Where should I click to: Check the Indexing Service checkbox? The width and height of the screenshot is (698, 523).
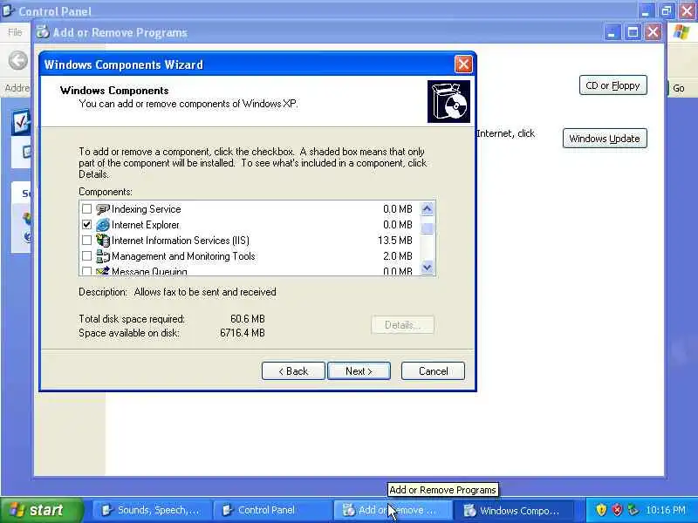pyautogui.click(x=86, y=209)
